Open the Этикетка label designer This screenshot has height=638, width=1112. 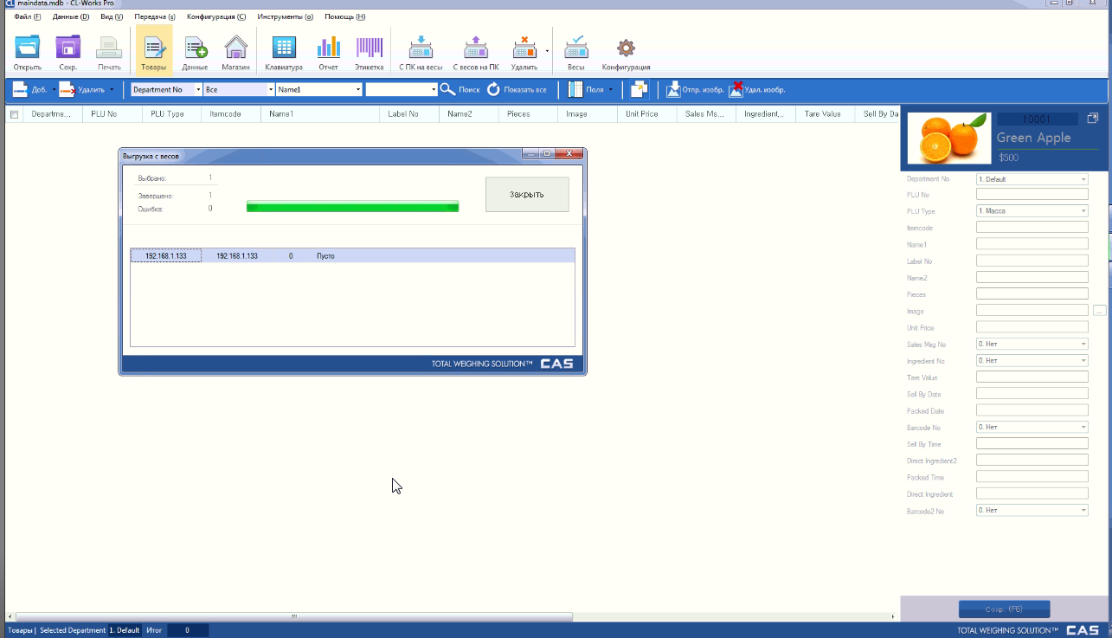click(x=370, y=50)
